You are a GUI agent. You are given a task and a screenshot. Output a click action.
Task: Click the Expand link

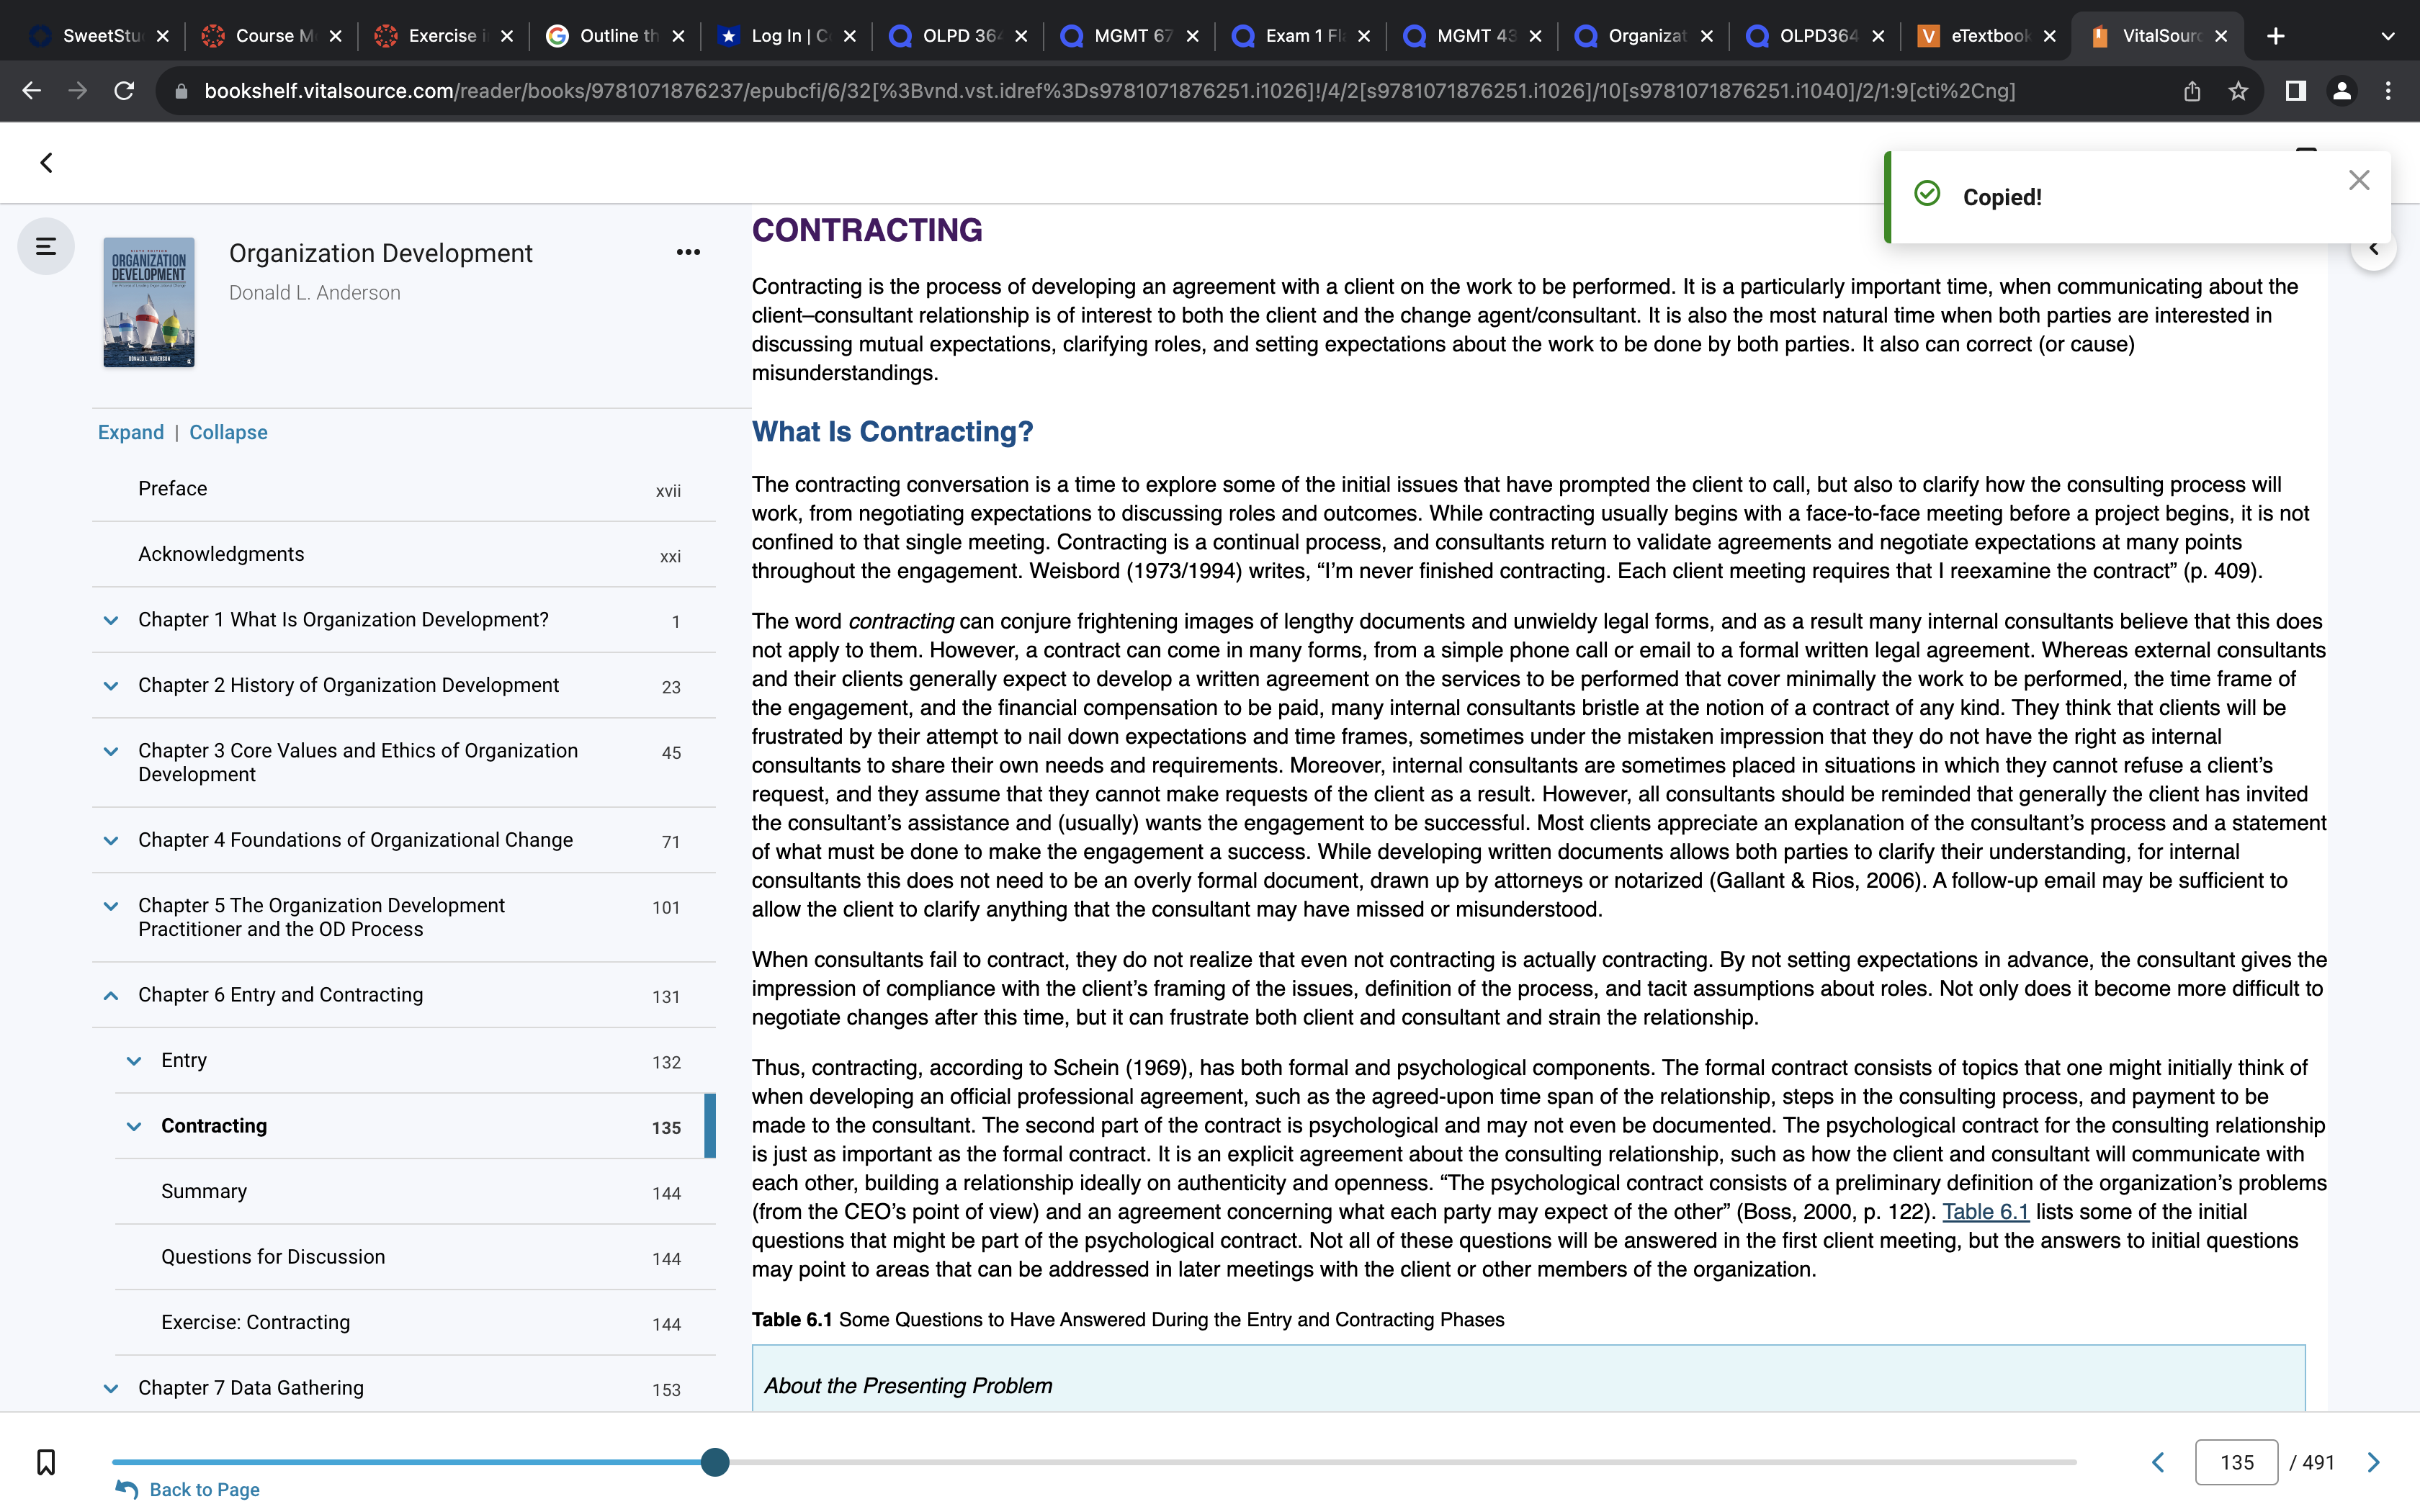(x=131, y=432)
